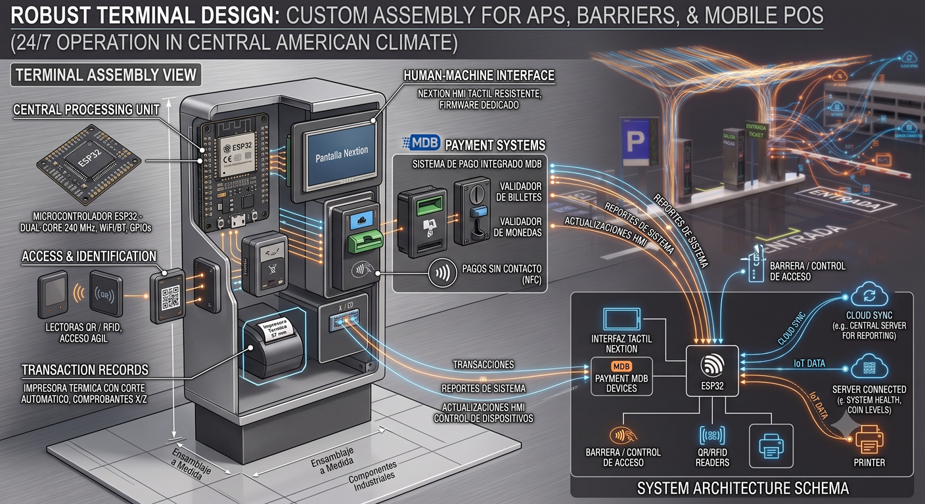The width and height of the screenshot is (925, 504).
Task: Click the ACCESS & IDENTIFICATION heading
Action: pyautogui.click(x=89, y=256)
